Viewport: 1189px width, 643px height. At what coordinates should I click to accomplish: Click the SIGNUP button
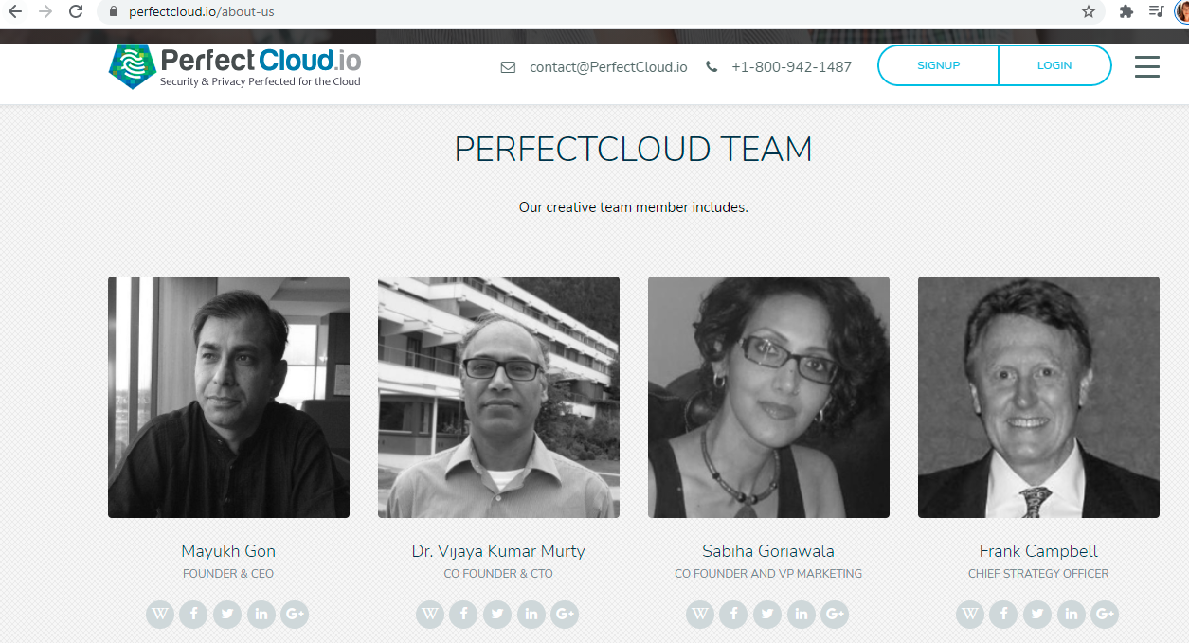click(x=938, y=66)
